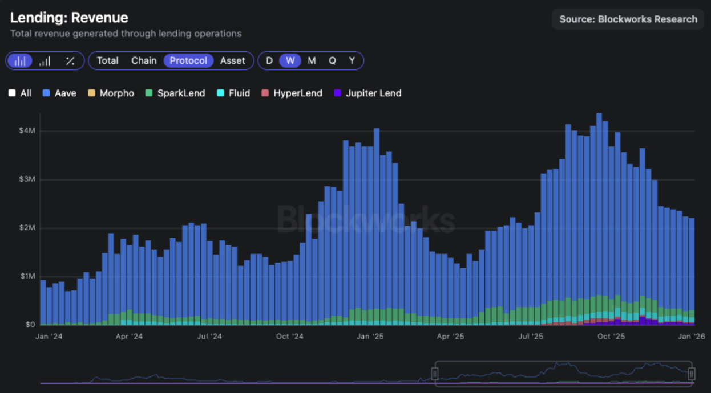Click the Apr '24 axis label
This screenshot has width=711, height=393.
coord(129,337)
